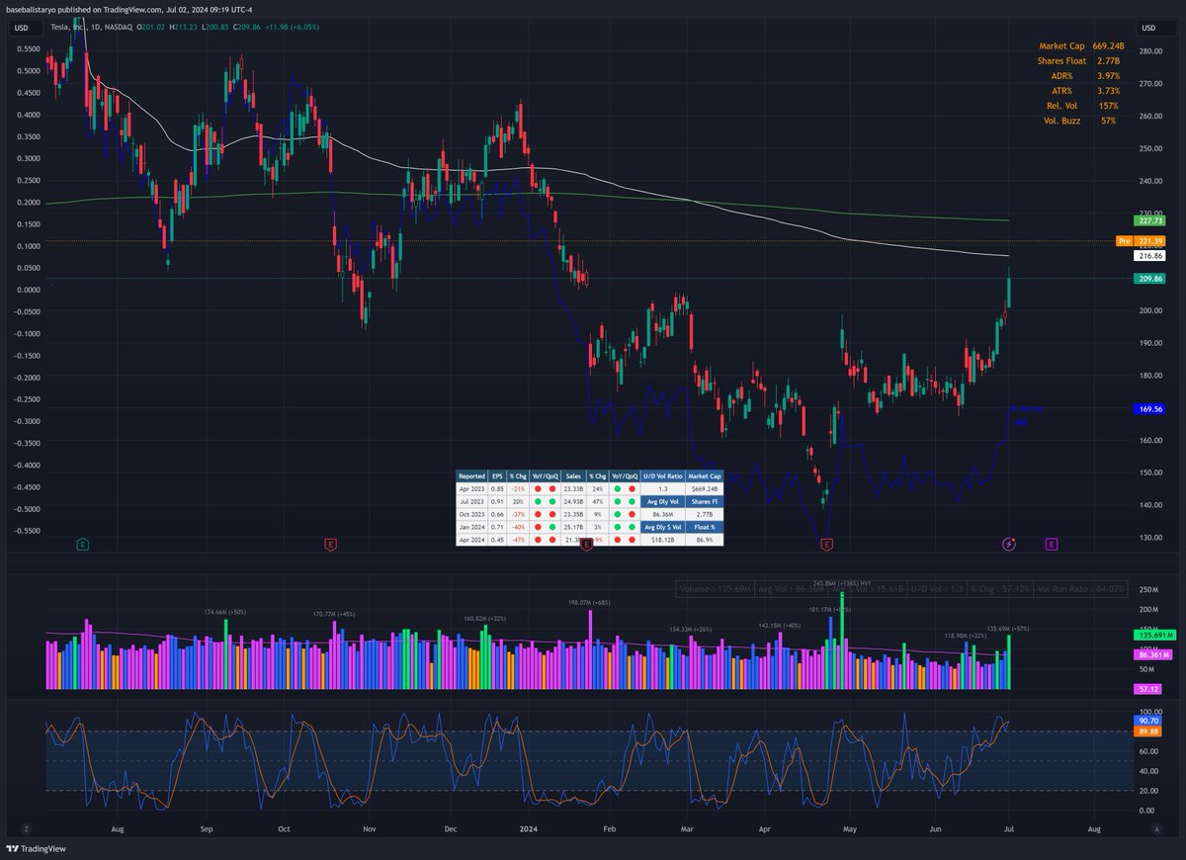Screen dimensions: 1186x860
Task: Click the green earnings E marker
Action: [x=83, y=544]
